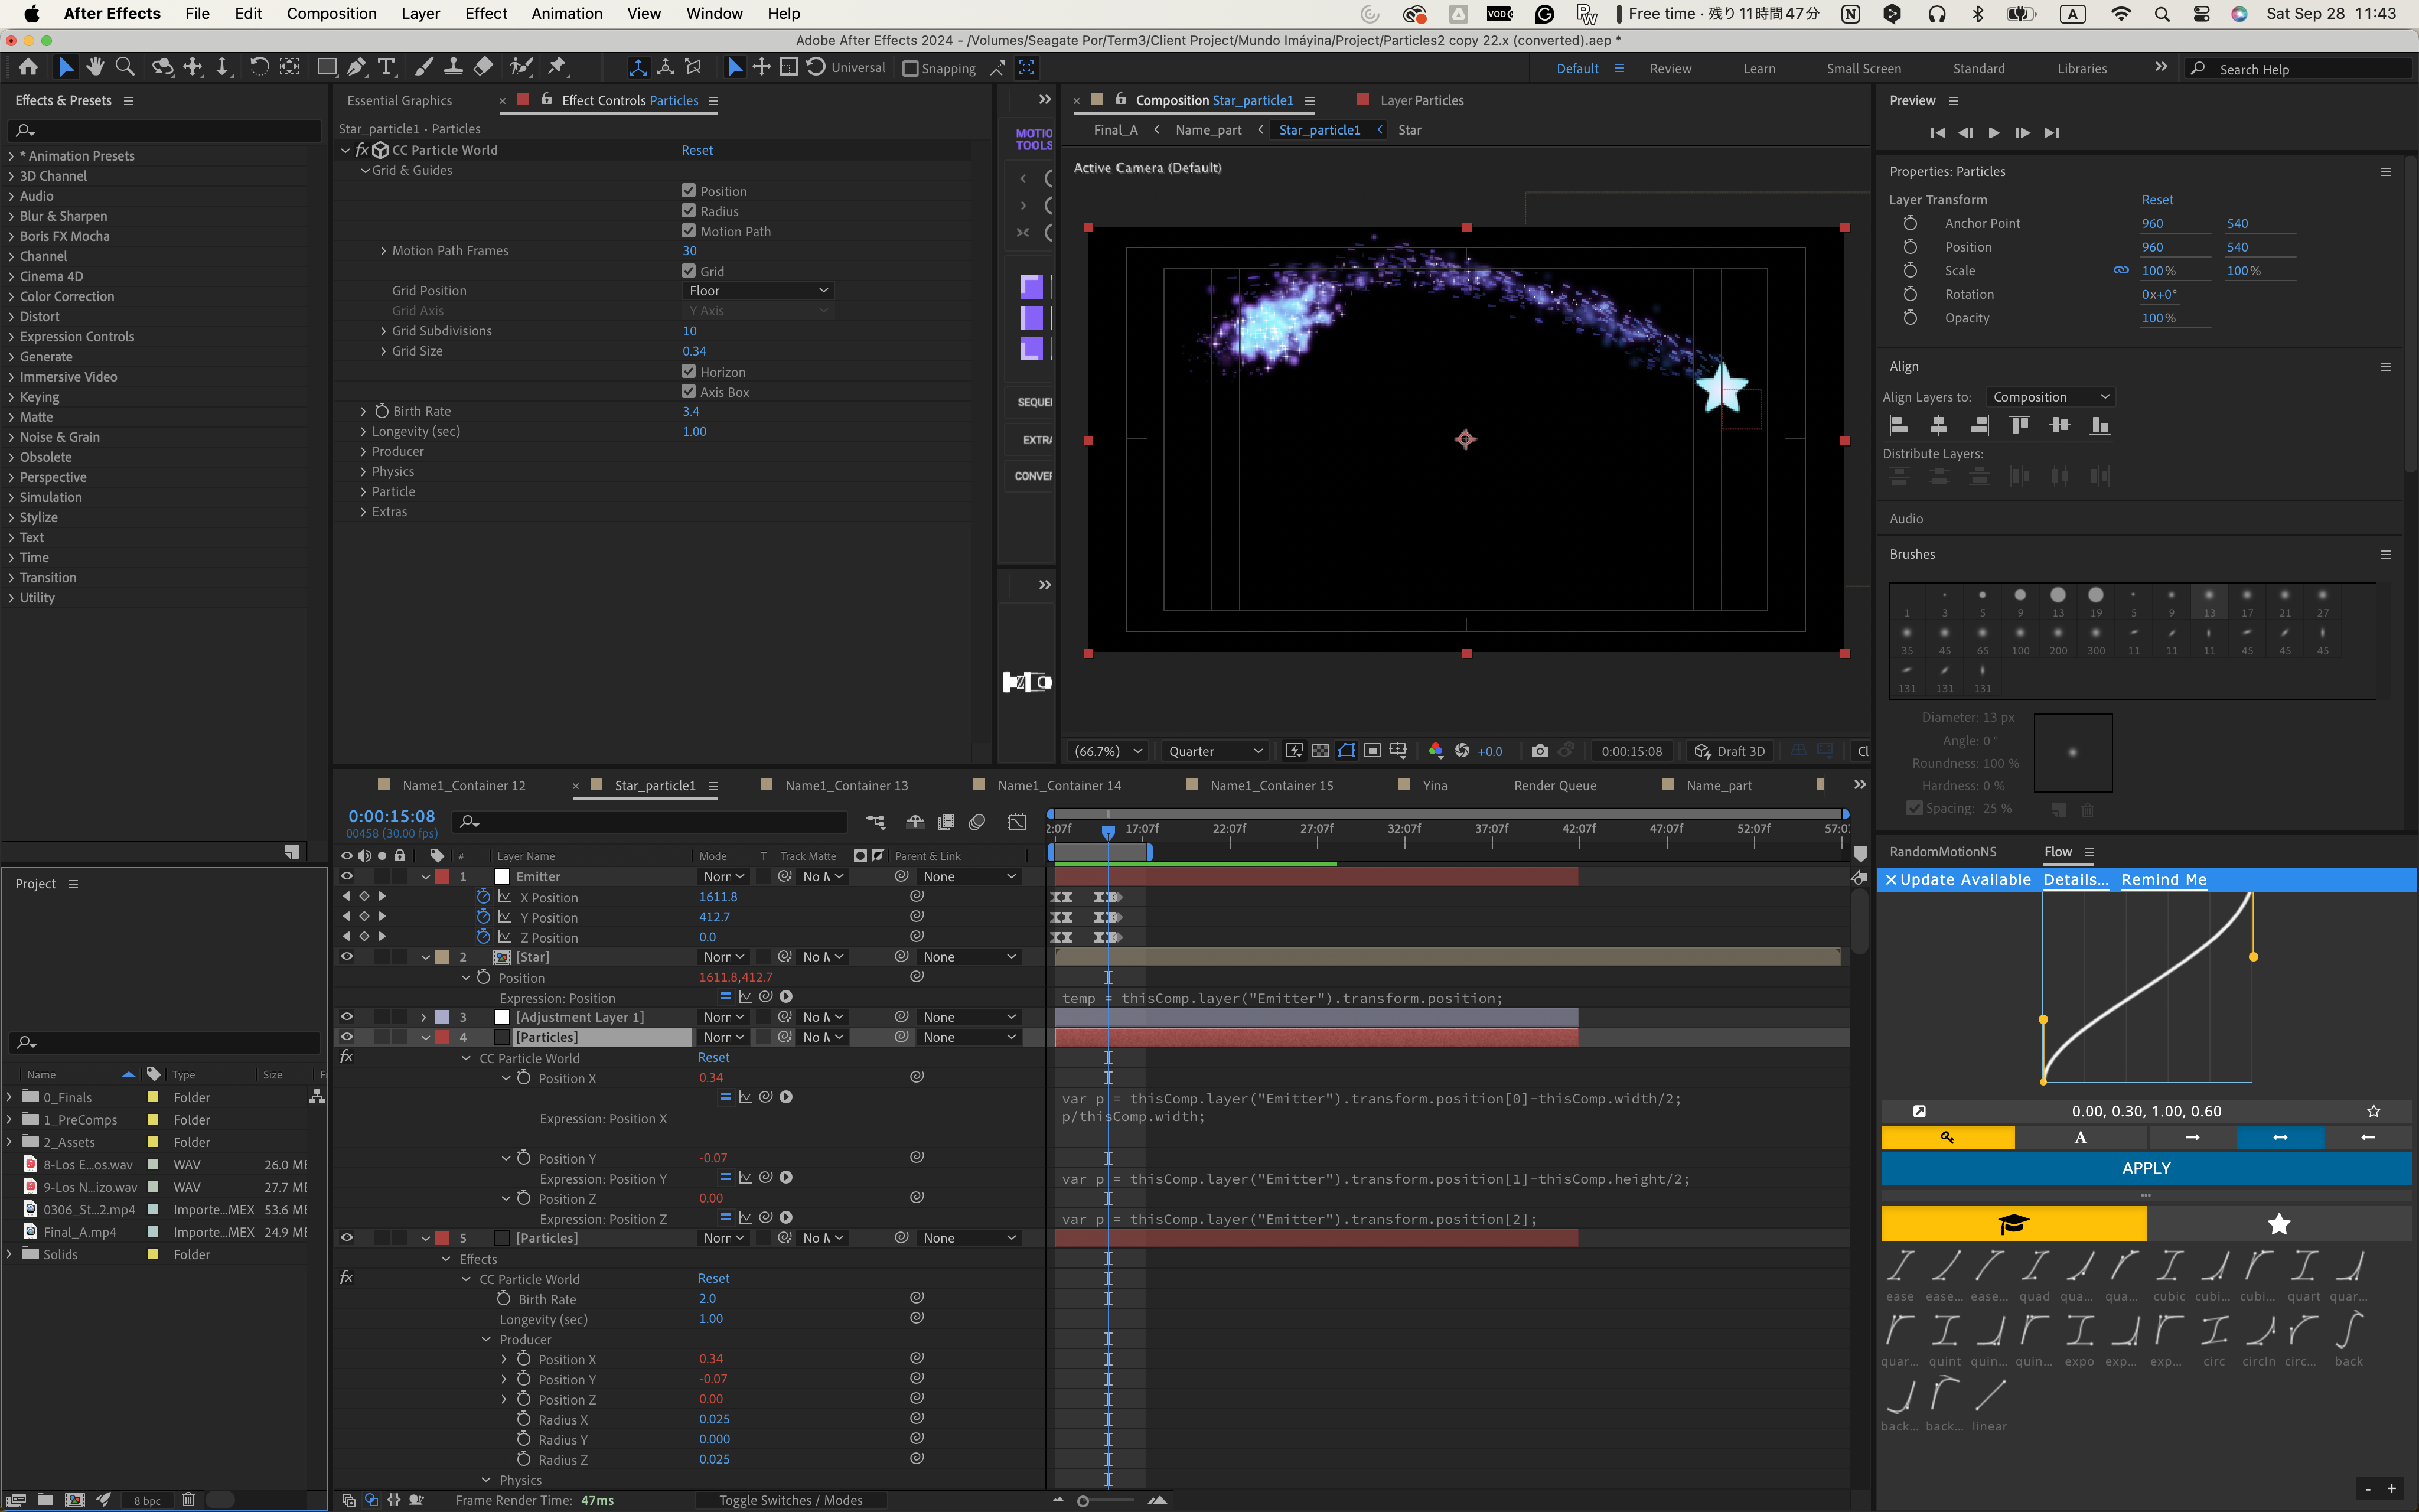Reset CC Particle World effect

(697, 150)
